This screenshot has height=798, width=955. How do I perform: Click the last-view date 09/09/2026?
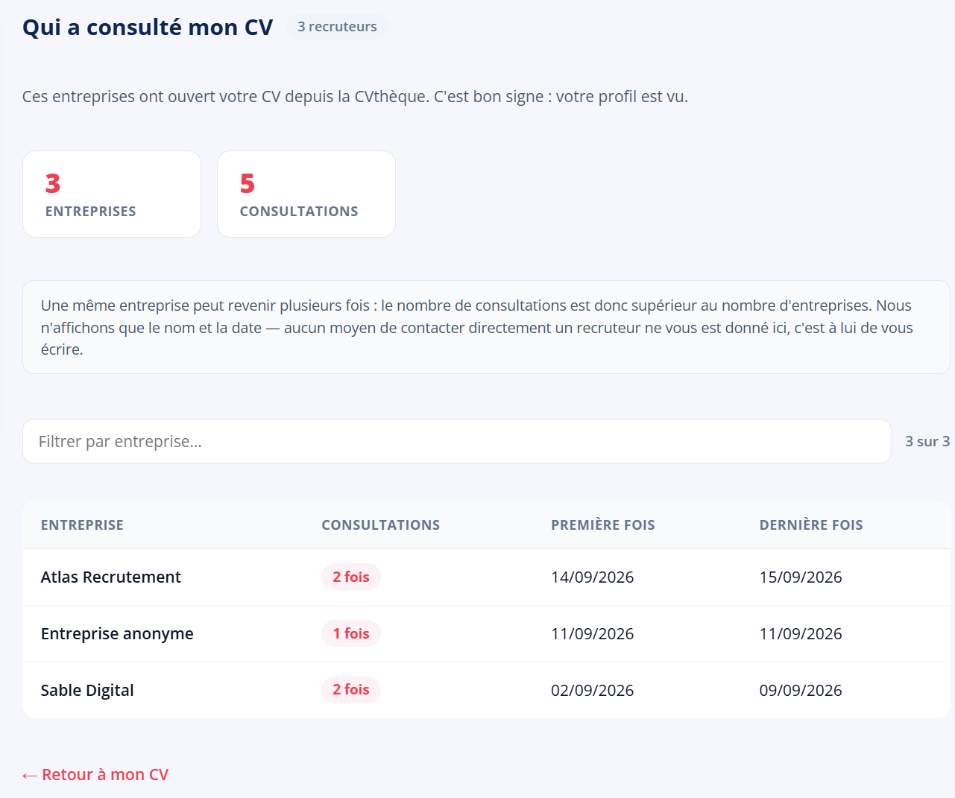pyautogui.click(x=801, y=691)
